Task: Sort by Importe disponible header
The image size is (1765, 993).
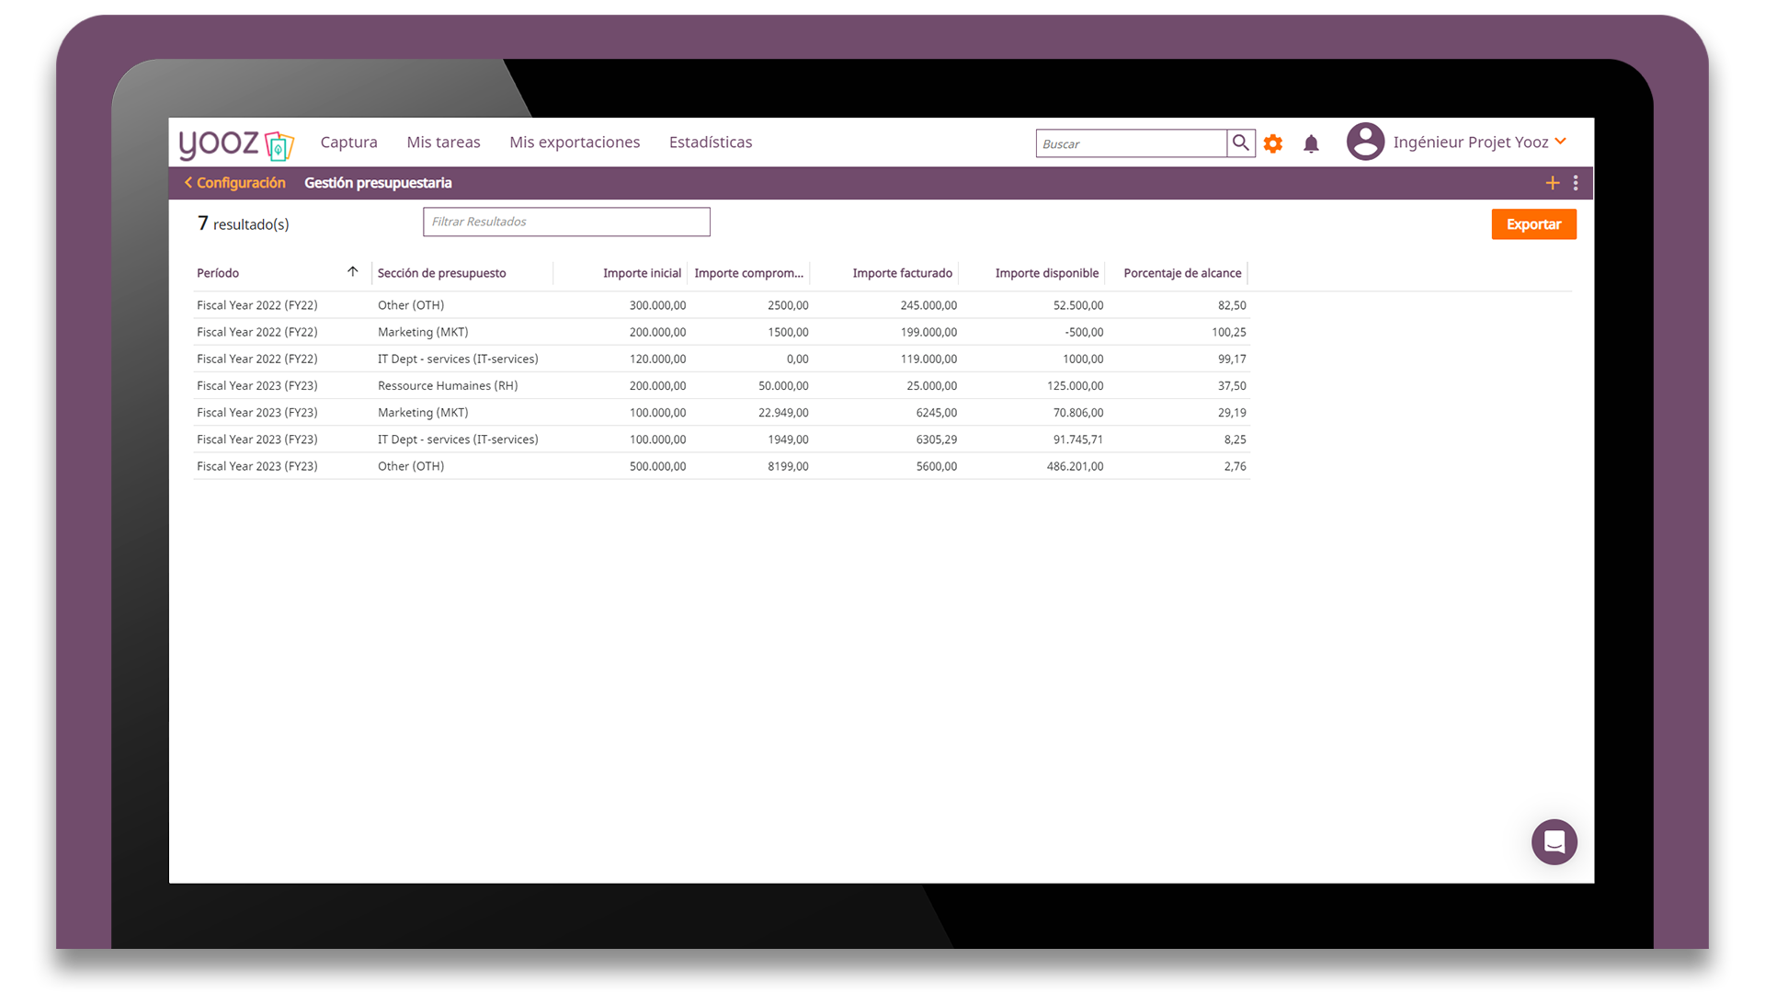Action: (1047, 273)
